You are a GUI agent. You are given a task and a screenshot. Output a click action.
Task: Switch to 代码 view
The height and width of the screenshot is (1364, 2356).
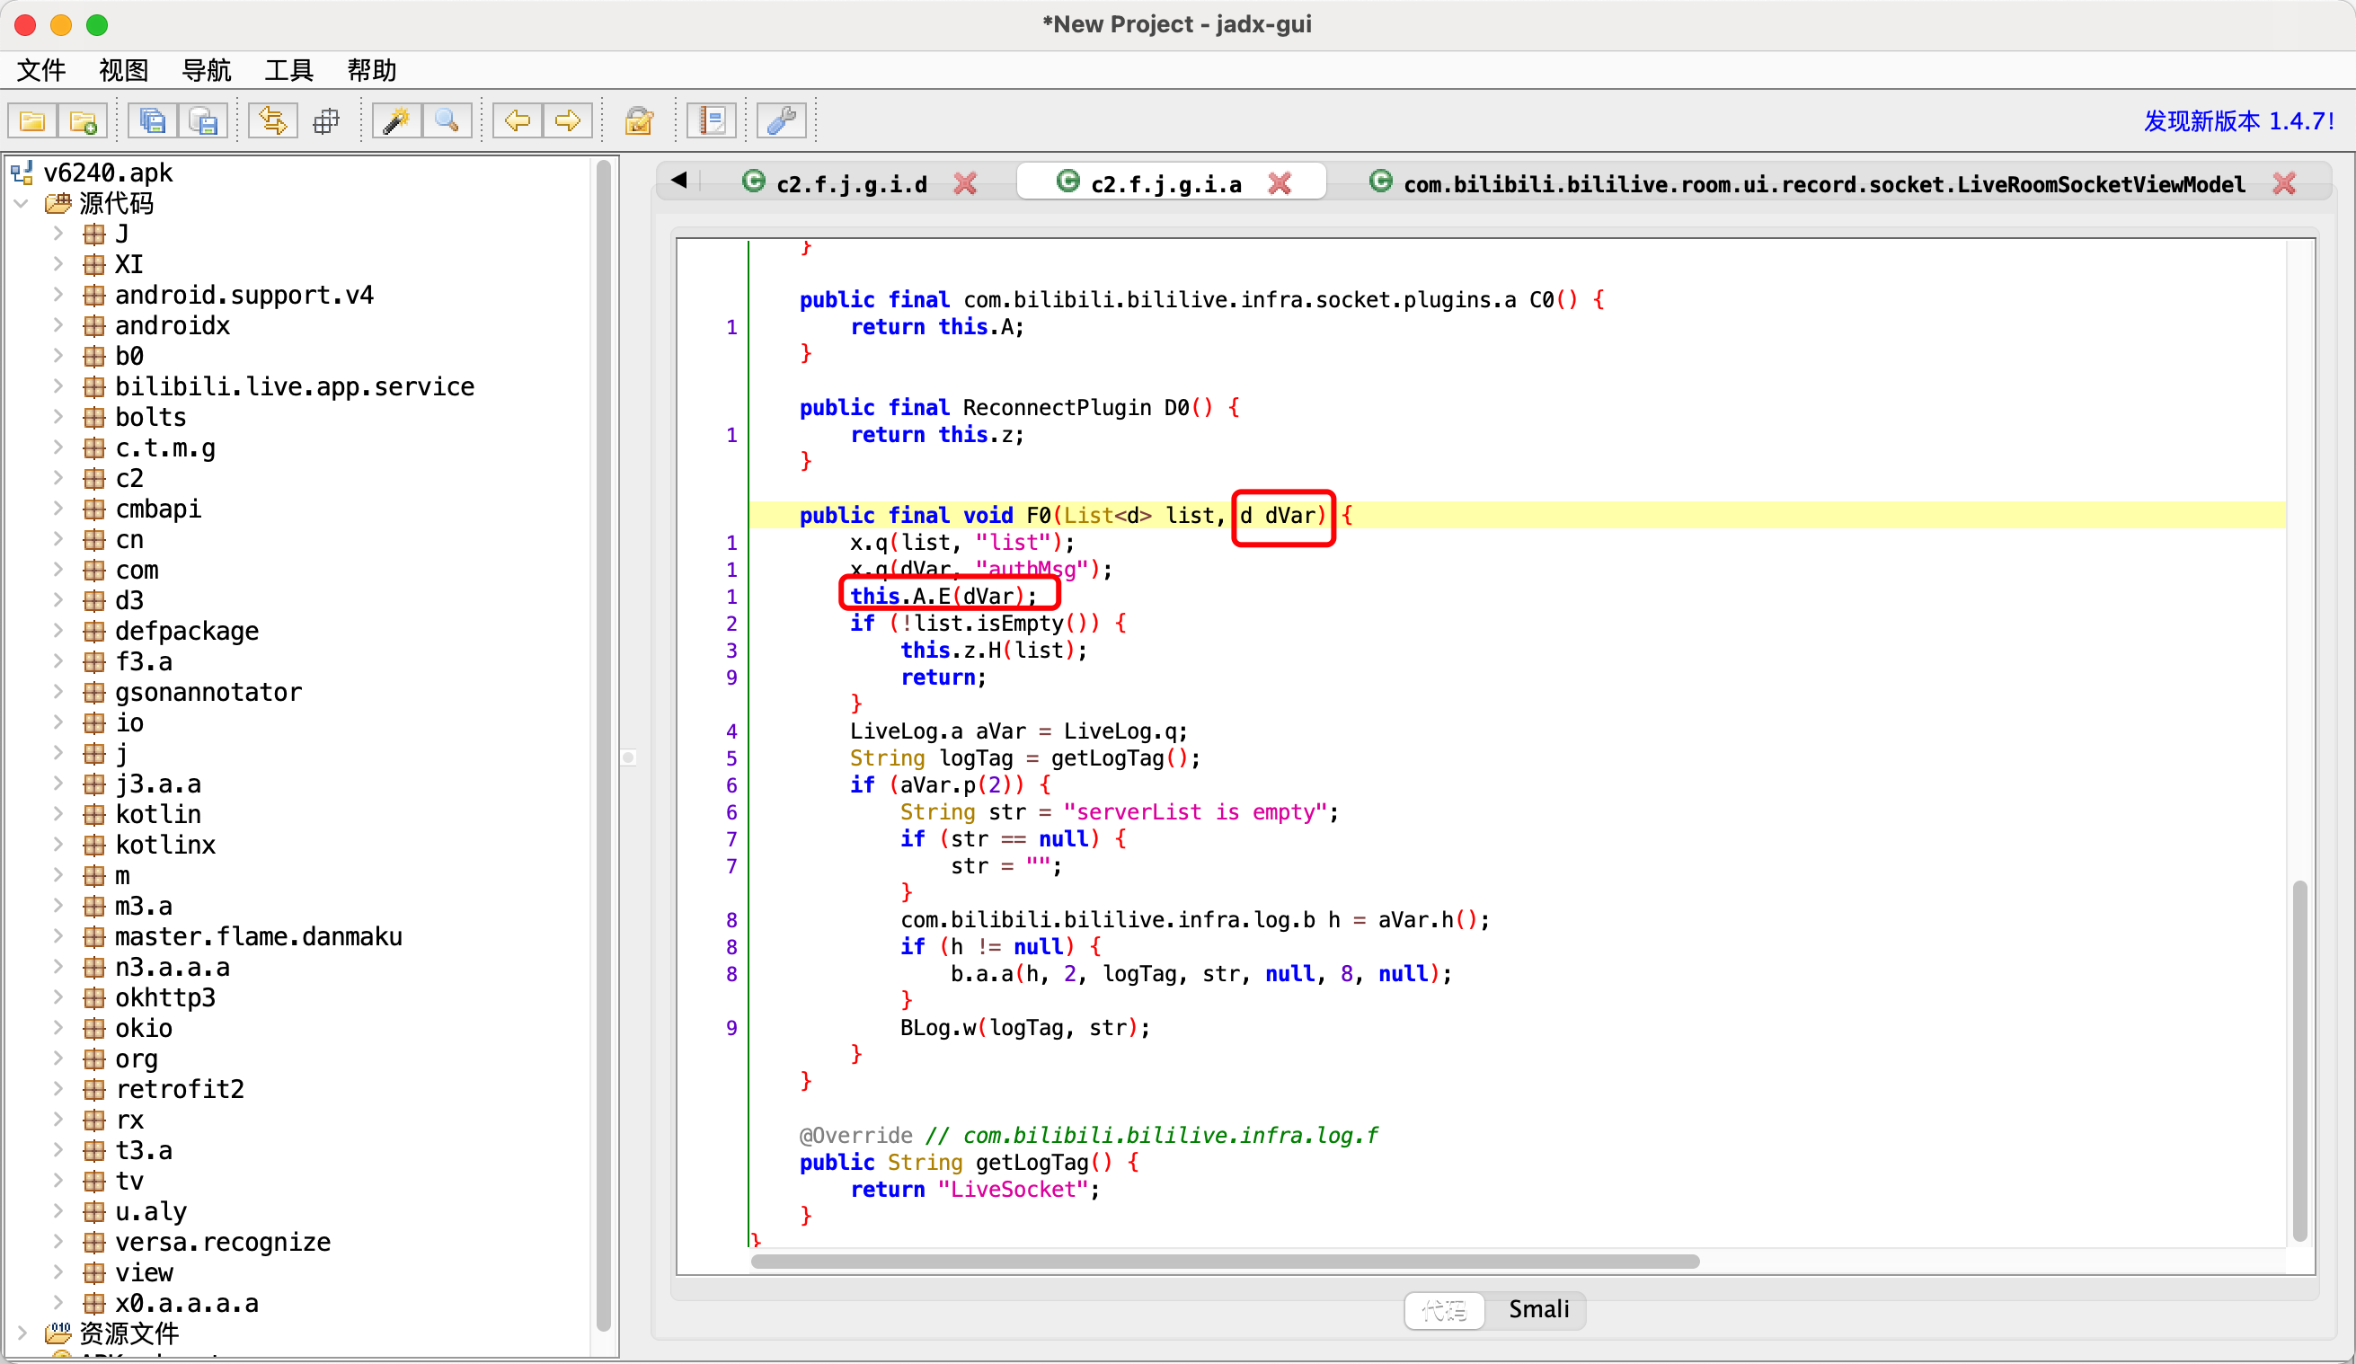click(1445, 1309)
